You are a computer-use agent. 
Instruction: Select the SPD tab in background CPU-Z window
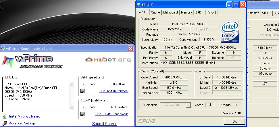click(265, 13)
